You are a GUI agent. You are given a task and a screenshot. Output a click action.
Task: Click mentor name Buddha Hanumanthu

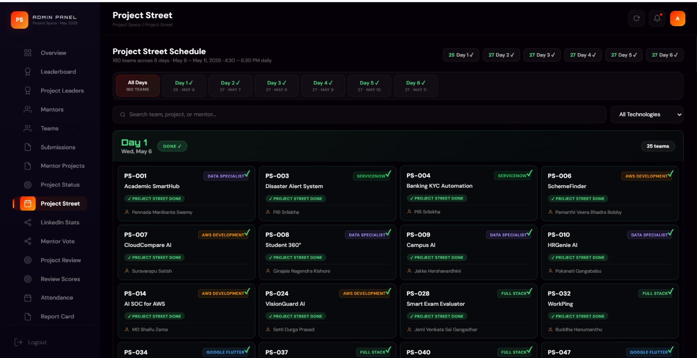tap(579, 330)
